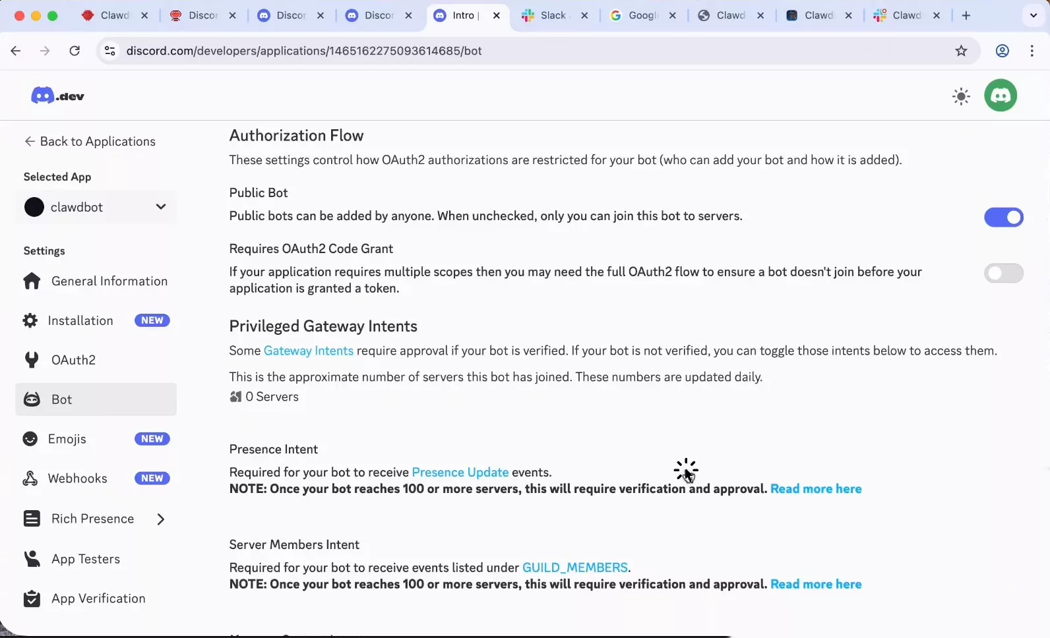The image size is (1050, 638).
Task: Open Webhooks via its icon
Action: 30,478
